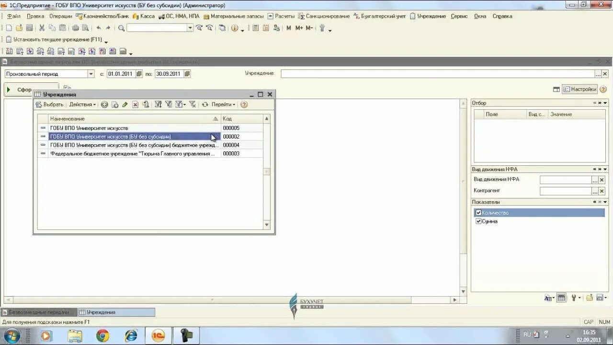Click the end date field 30.09.2011
This screenshot has width=613, height=345.
(x=169, y=74)
